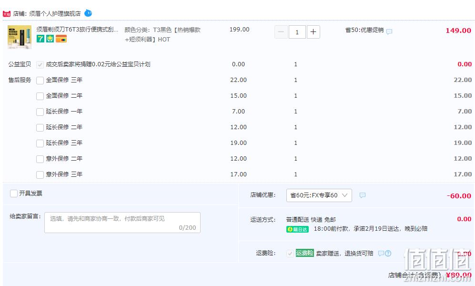Increase quantity with the plus button

click(313, 32)
